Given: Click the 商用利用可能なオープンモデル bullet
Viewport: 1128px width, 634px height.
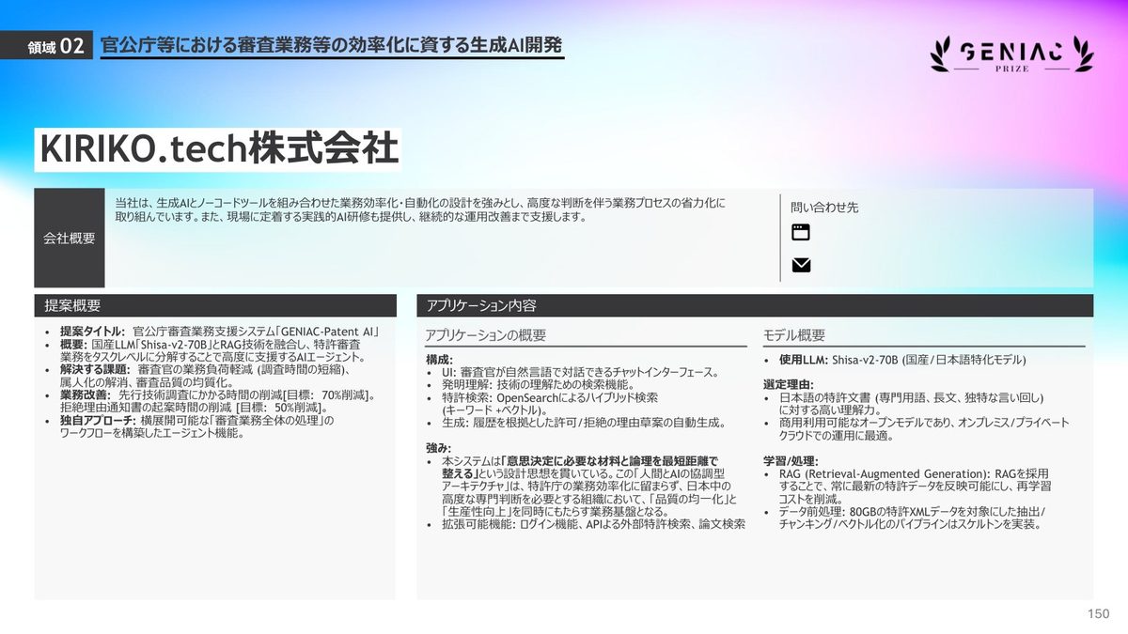Looking at the screenshot, I should pos(916,430).
